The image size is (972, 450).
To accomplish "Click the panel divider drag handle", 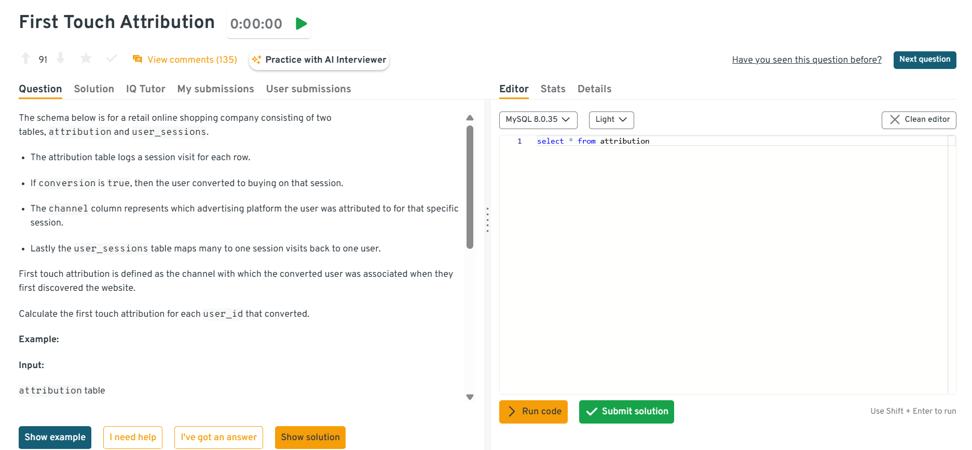I will (487, 220).
